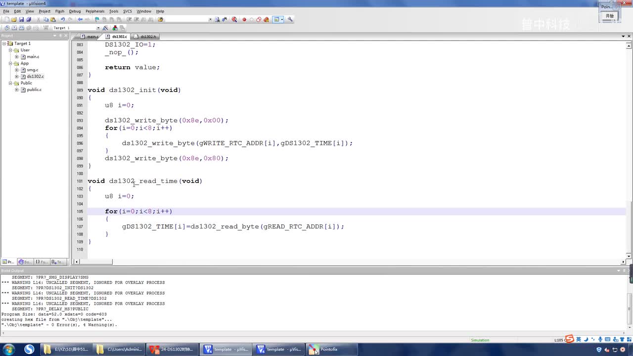
Task: Open the File menu
Action: (x=6, y=11)
